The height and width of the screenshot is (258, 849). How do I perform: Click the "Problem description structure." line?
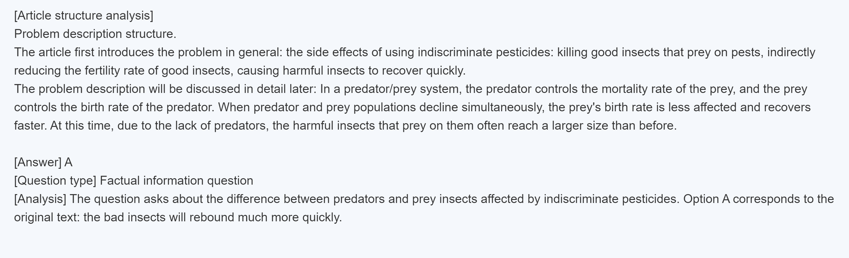click(95, 34)
